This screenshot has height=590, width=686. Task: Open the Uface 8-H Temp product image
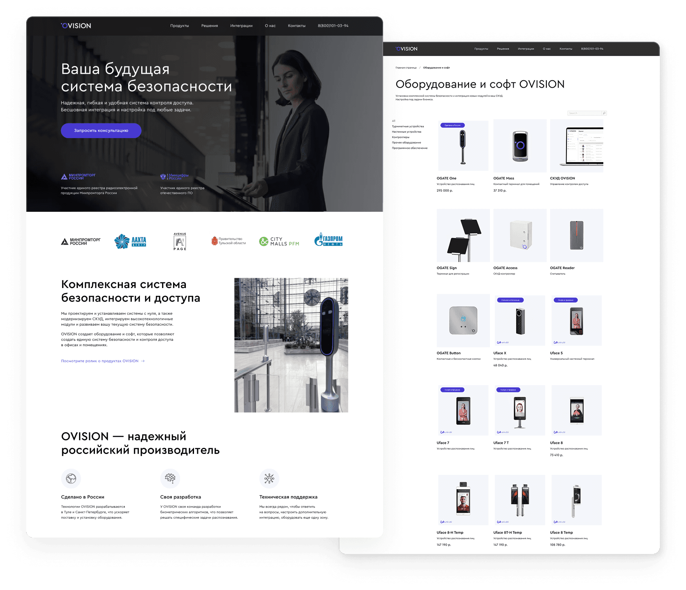click(x=463, y=500)
